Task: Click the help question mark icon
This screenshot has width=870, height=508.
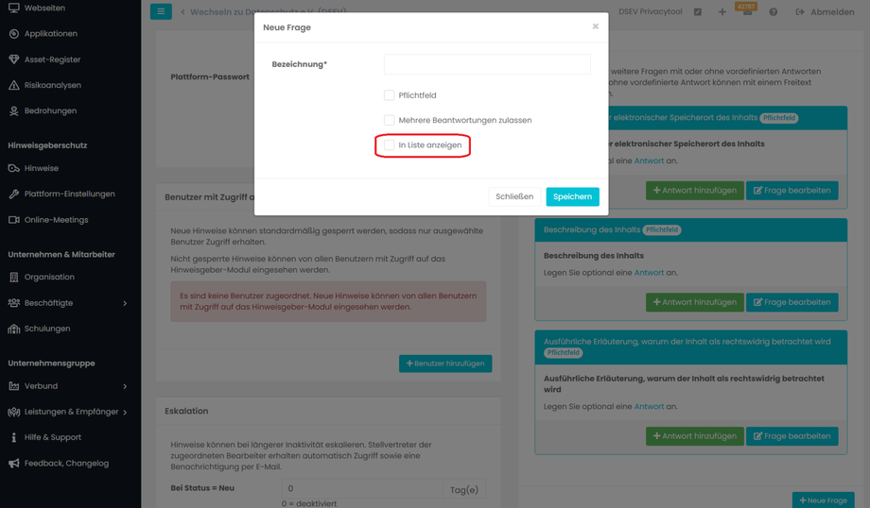Action: [x=773, y=12]
